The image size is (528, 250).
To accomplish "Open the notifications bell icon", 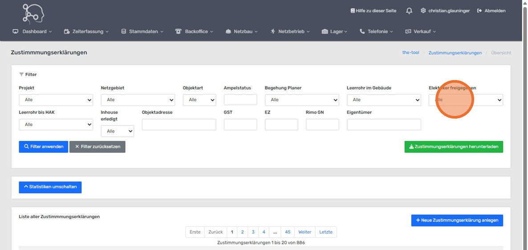I will point(409,11).
